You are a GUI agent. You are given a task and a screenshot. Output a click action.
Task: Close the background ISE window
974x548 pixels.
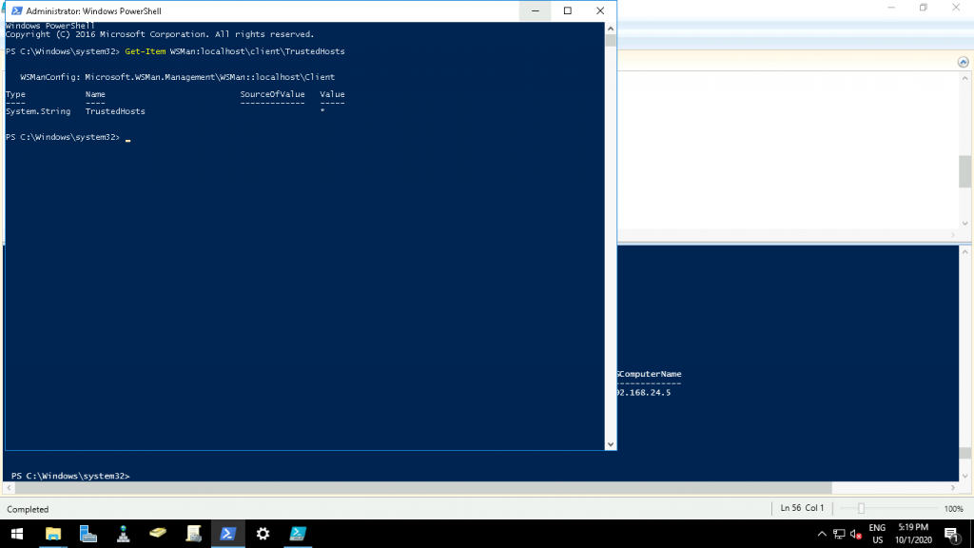[956, 8]
